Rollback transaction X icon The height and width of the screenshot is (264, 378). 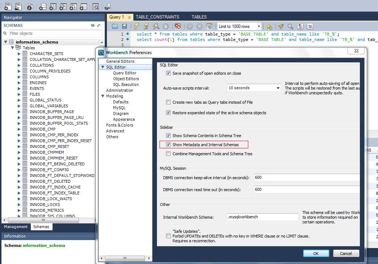coord(199,26)
